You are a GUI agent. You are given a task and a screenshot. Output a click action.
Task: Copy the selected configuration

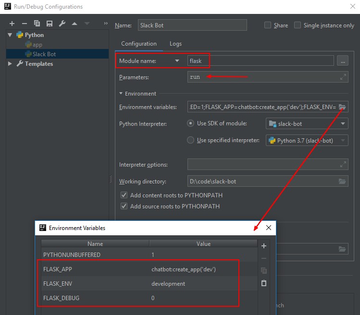coord(37,24)
